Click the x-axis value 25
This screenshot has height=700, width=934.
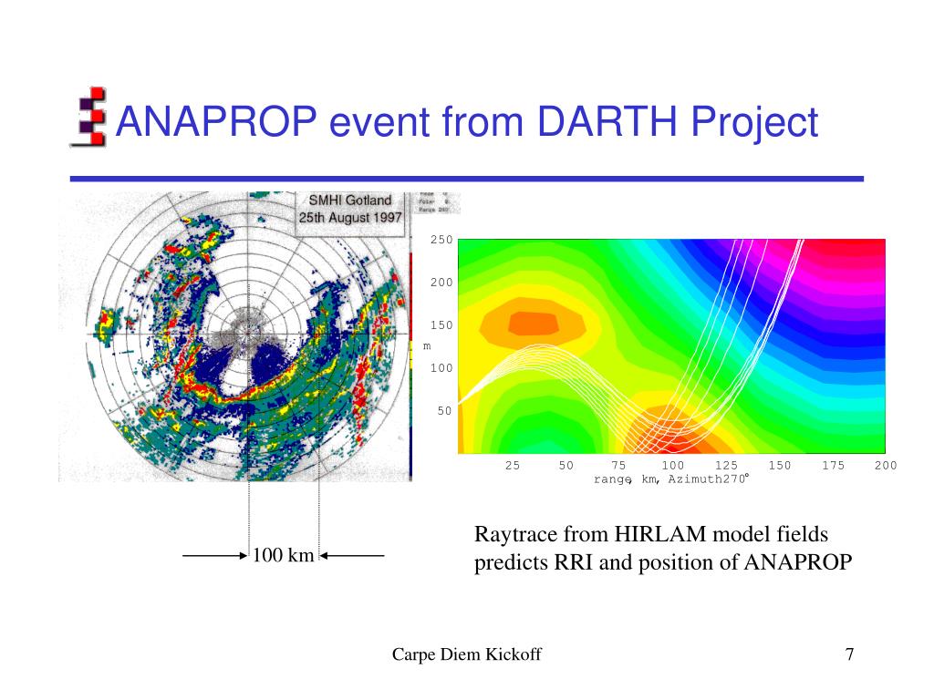pyautogui.click(x=513, y=466)
